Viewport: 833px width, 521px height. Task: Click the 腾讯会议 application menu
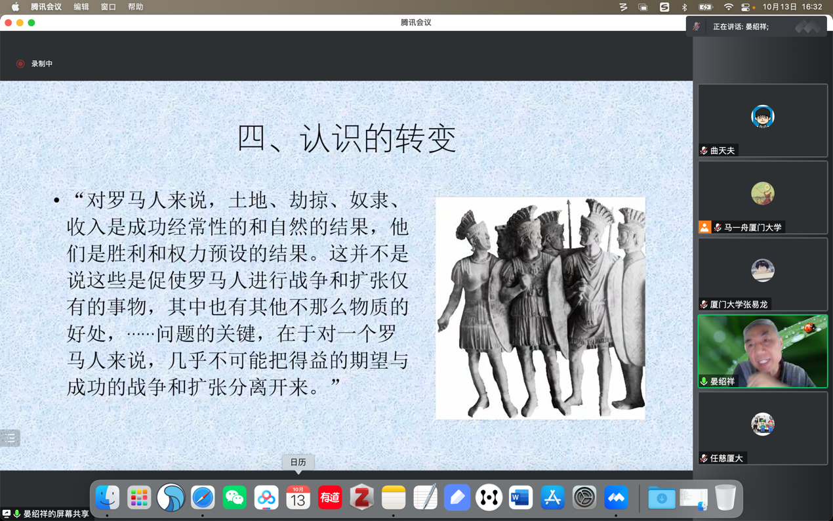(x=46, y=7)
